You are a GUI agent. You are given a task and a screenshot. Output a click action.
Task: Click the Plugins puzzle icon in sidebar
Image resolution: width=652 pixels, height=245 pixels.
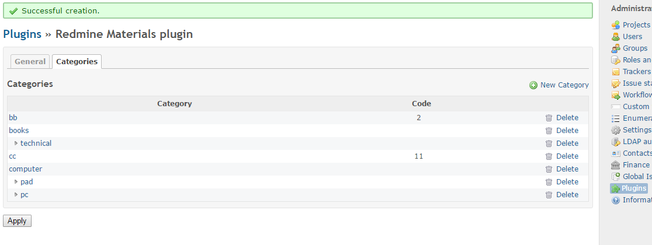point(615,188)
